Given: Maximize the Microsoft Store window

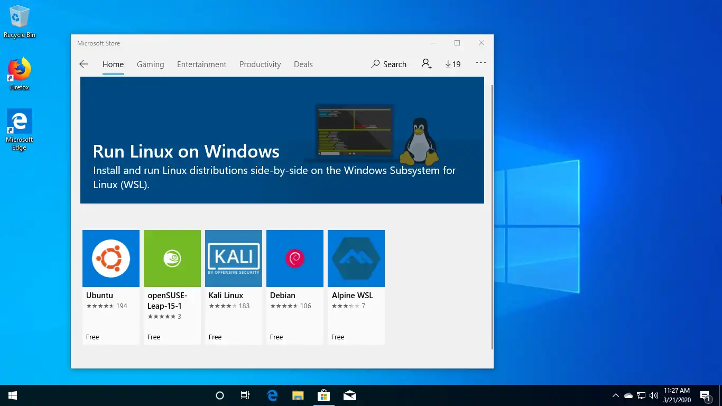Looking at the screenshot, I should click(457, 43).
